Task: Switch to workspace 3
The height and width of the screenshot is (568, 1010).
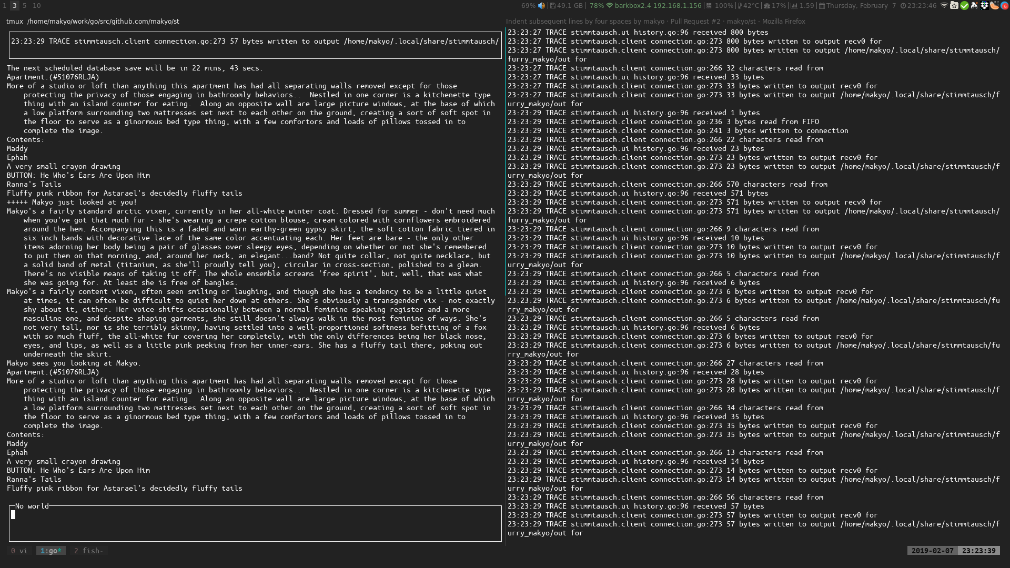Action: click(14, 6)
